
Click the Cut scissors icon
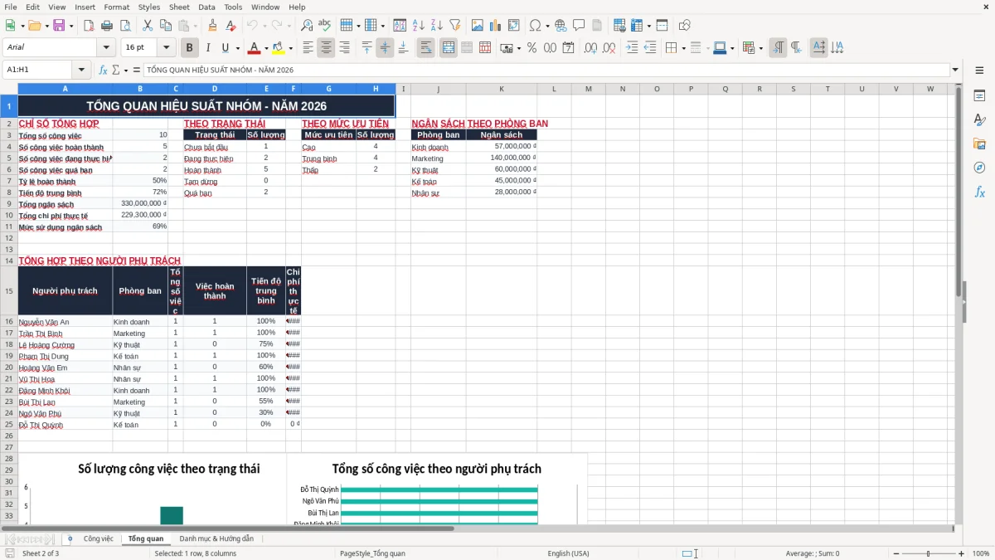148,26
